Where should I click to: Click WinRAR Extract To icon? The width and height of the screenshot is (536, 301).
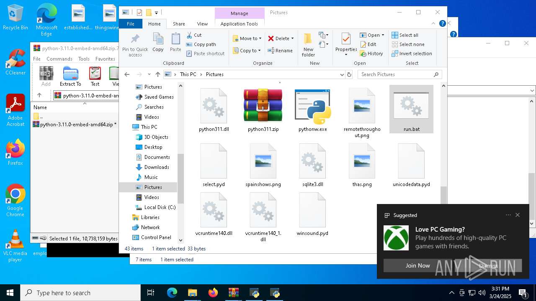click(x=70, y=76)
